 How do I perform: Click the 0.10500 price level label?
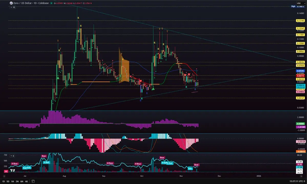[x=300, y=43]
